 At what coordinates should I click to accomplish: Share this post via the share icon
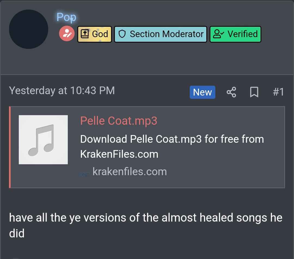click(231, 92)
